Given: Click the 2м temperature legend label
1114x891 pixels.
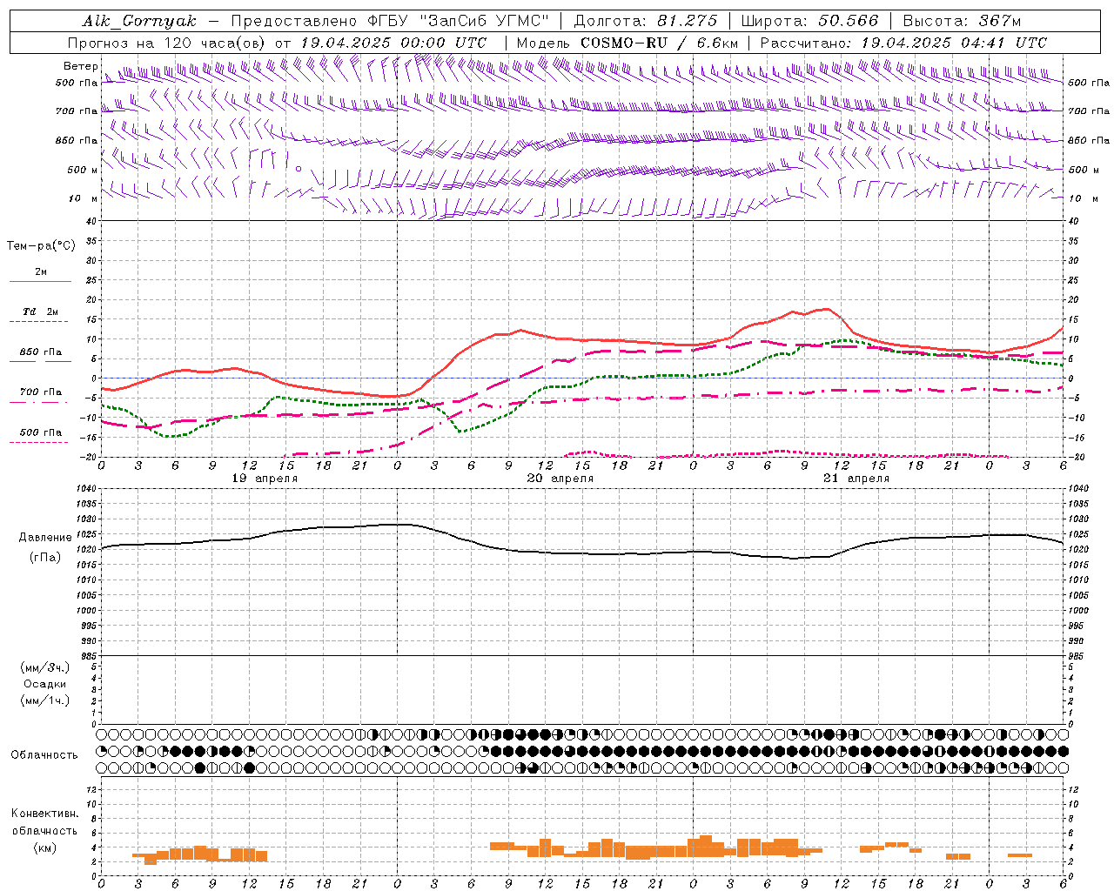Looking at the screenshot, I should click(x=41, y=272).
